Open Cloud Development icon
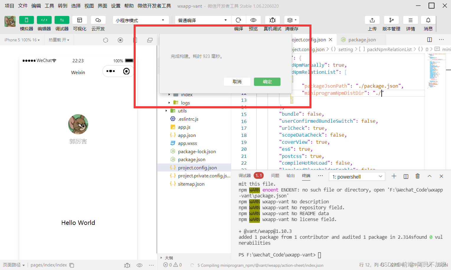Viewport: 451px width, 270px height. pyautogui.click(x=98, y=20)
